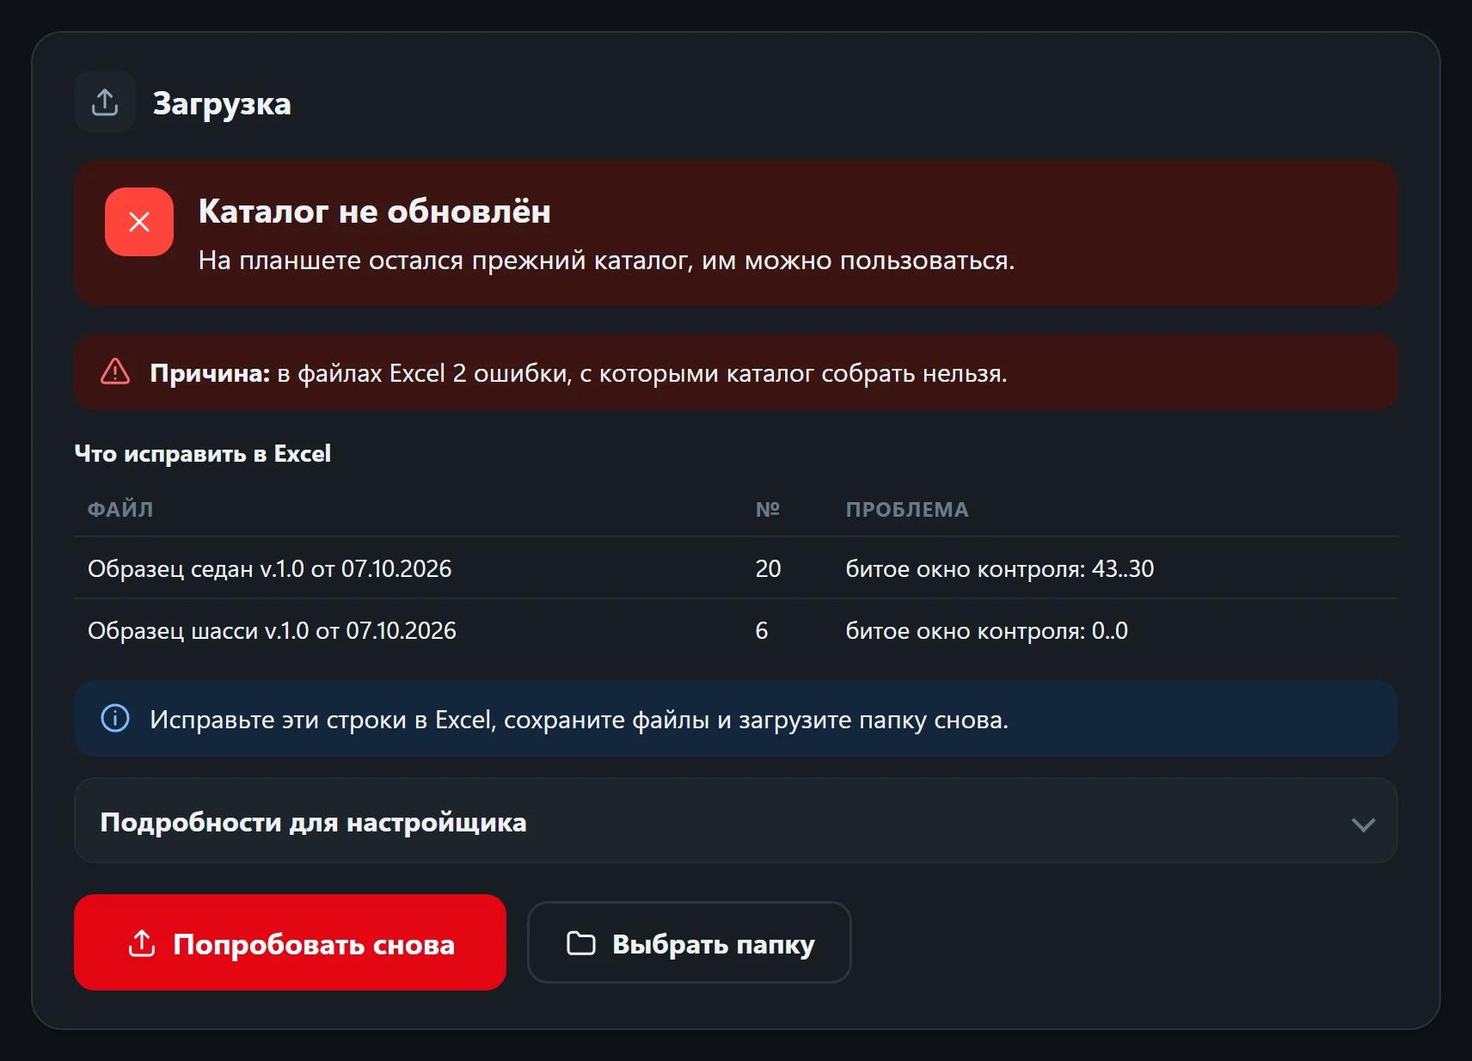Click row number 6 cell
The height and width of the screenshot is (1061, 1472).
(x=761, y=630)
